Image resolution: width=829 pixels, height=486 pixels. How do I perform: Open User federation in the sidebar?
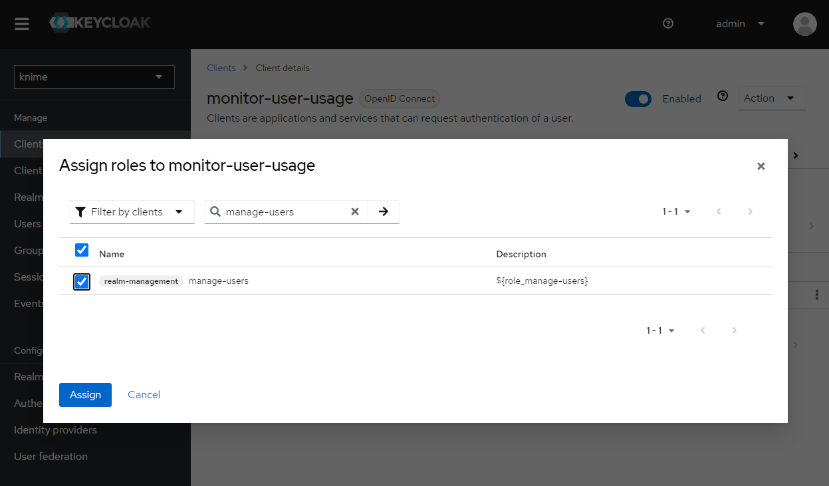[51, 457]
